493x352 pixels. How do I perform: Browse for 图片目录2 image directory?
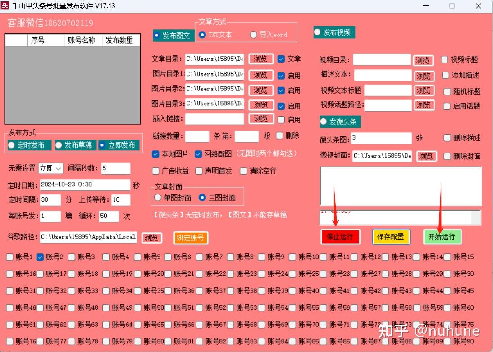tap(260, 90)
